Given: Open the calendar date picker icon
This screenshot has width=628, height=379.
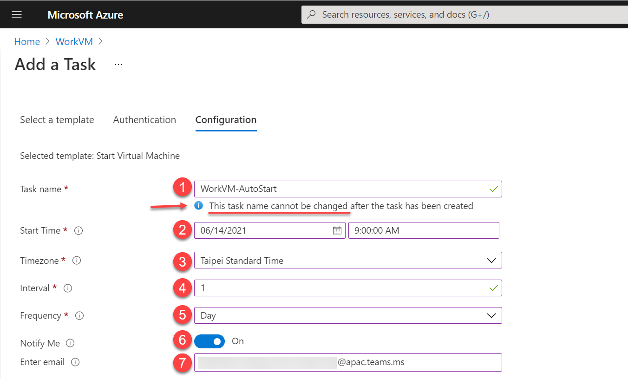Looking at the screenshot, I should coord(337,230).
